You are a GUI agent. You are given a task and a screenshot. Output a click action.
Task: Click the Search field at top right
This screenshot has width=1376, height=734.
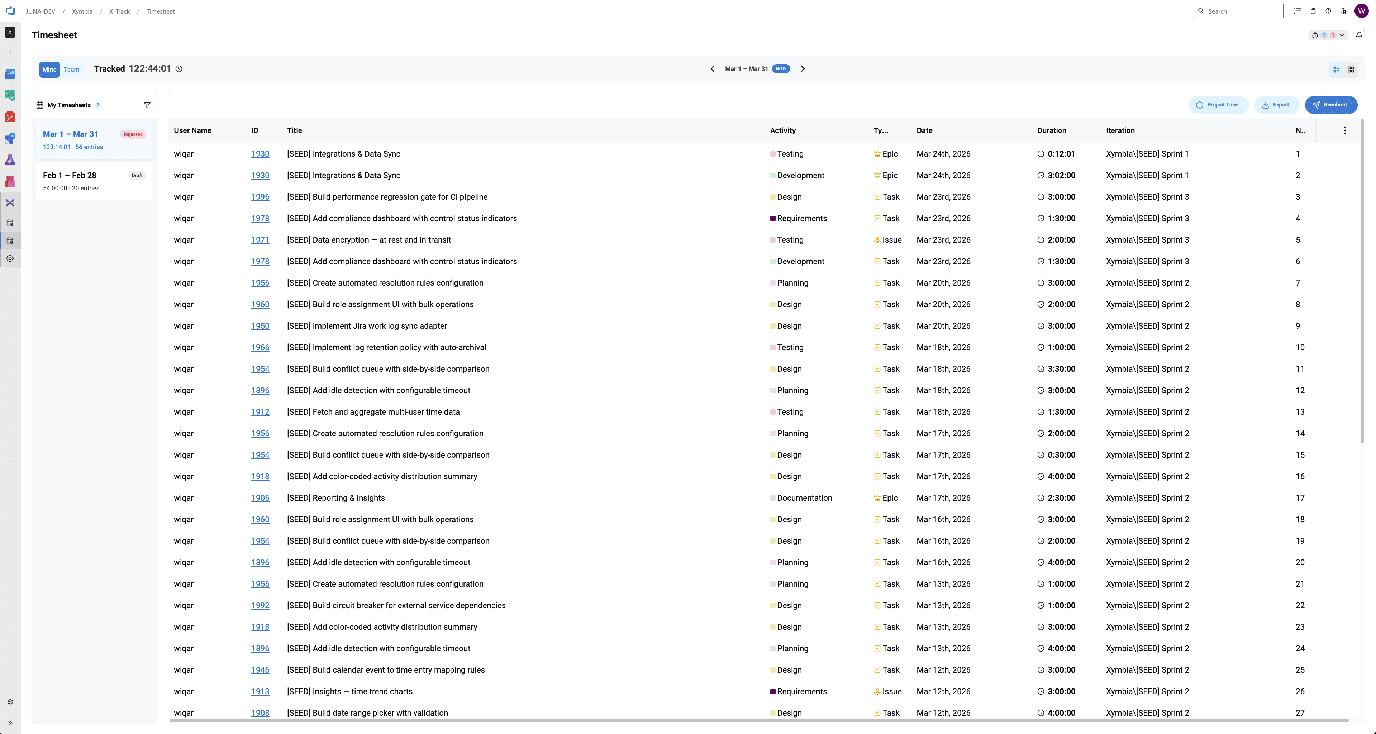click(x=1238, y=11)
